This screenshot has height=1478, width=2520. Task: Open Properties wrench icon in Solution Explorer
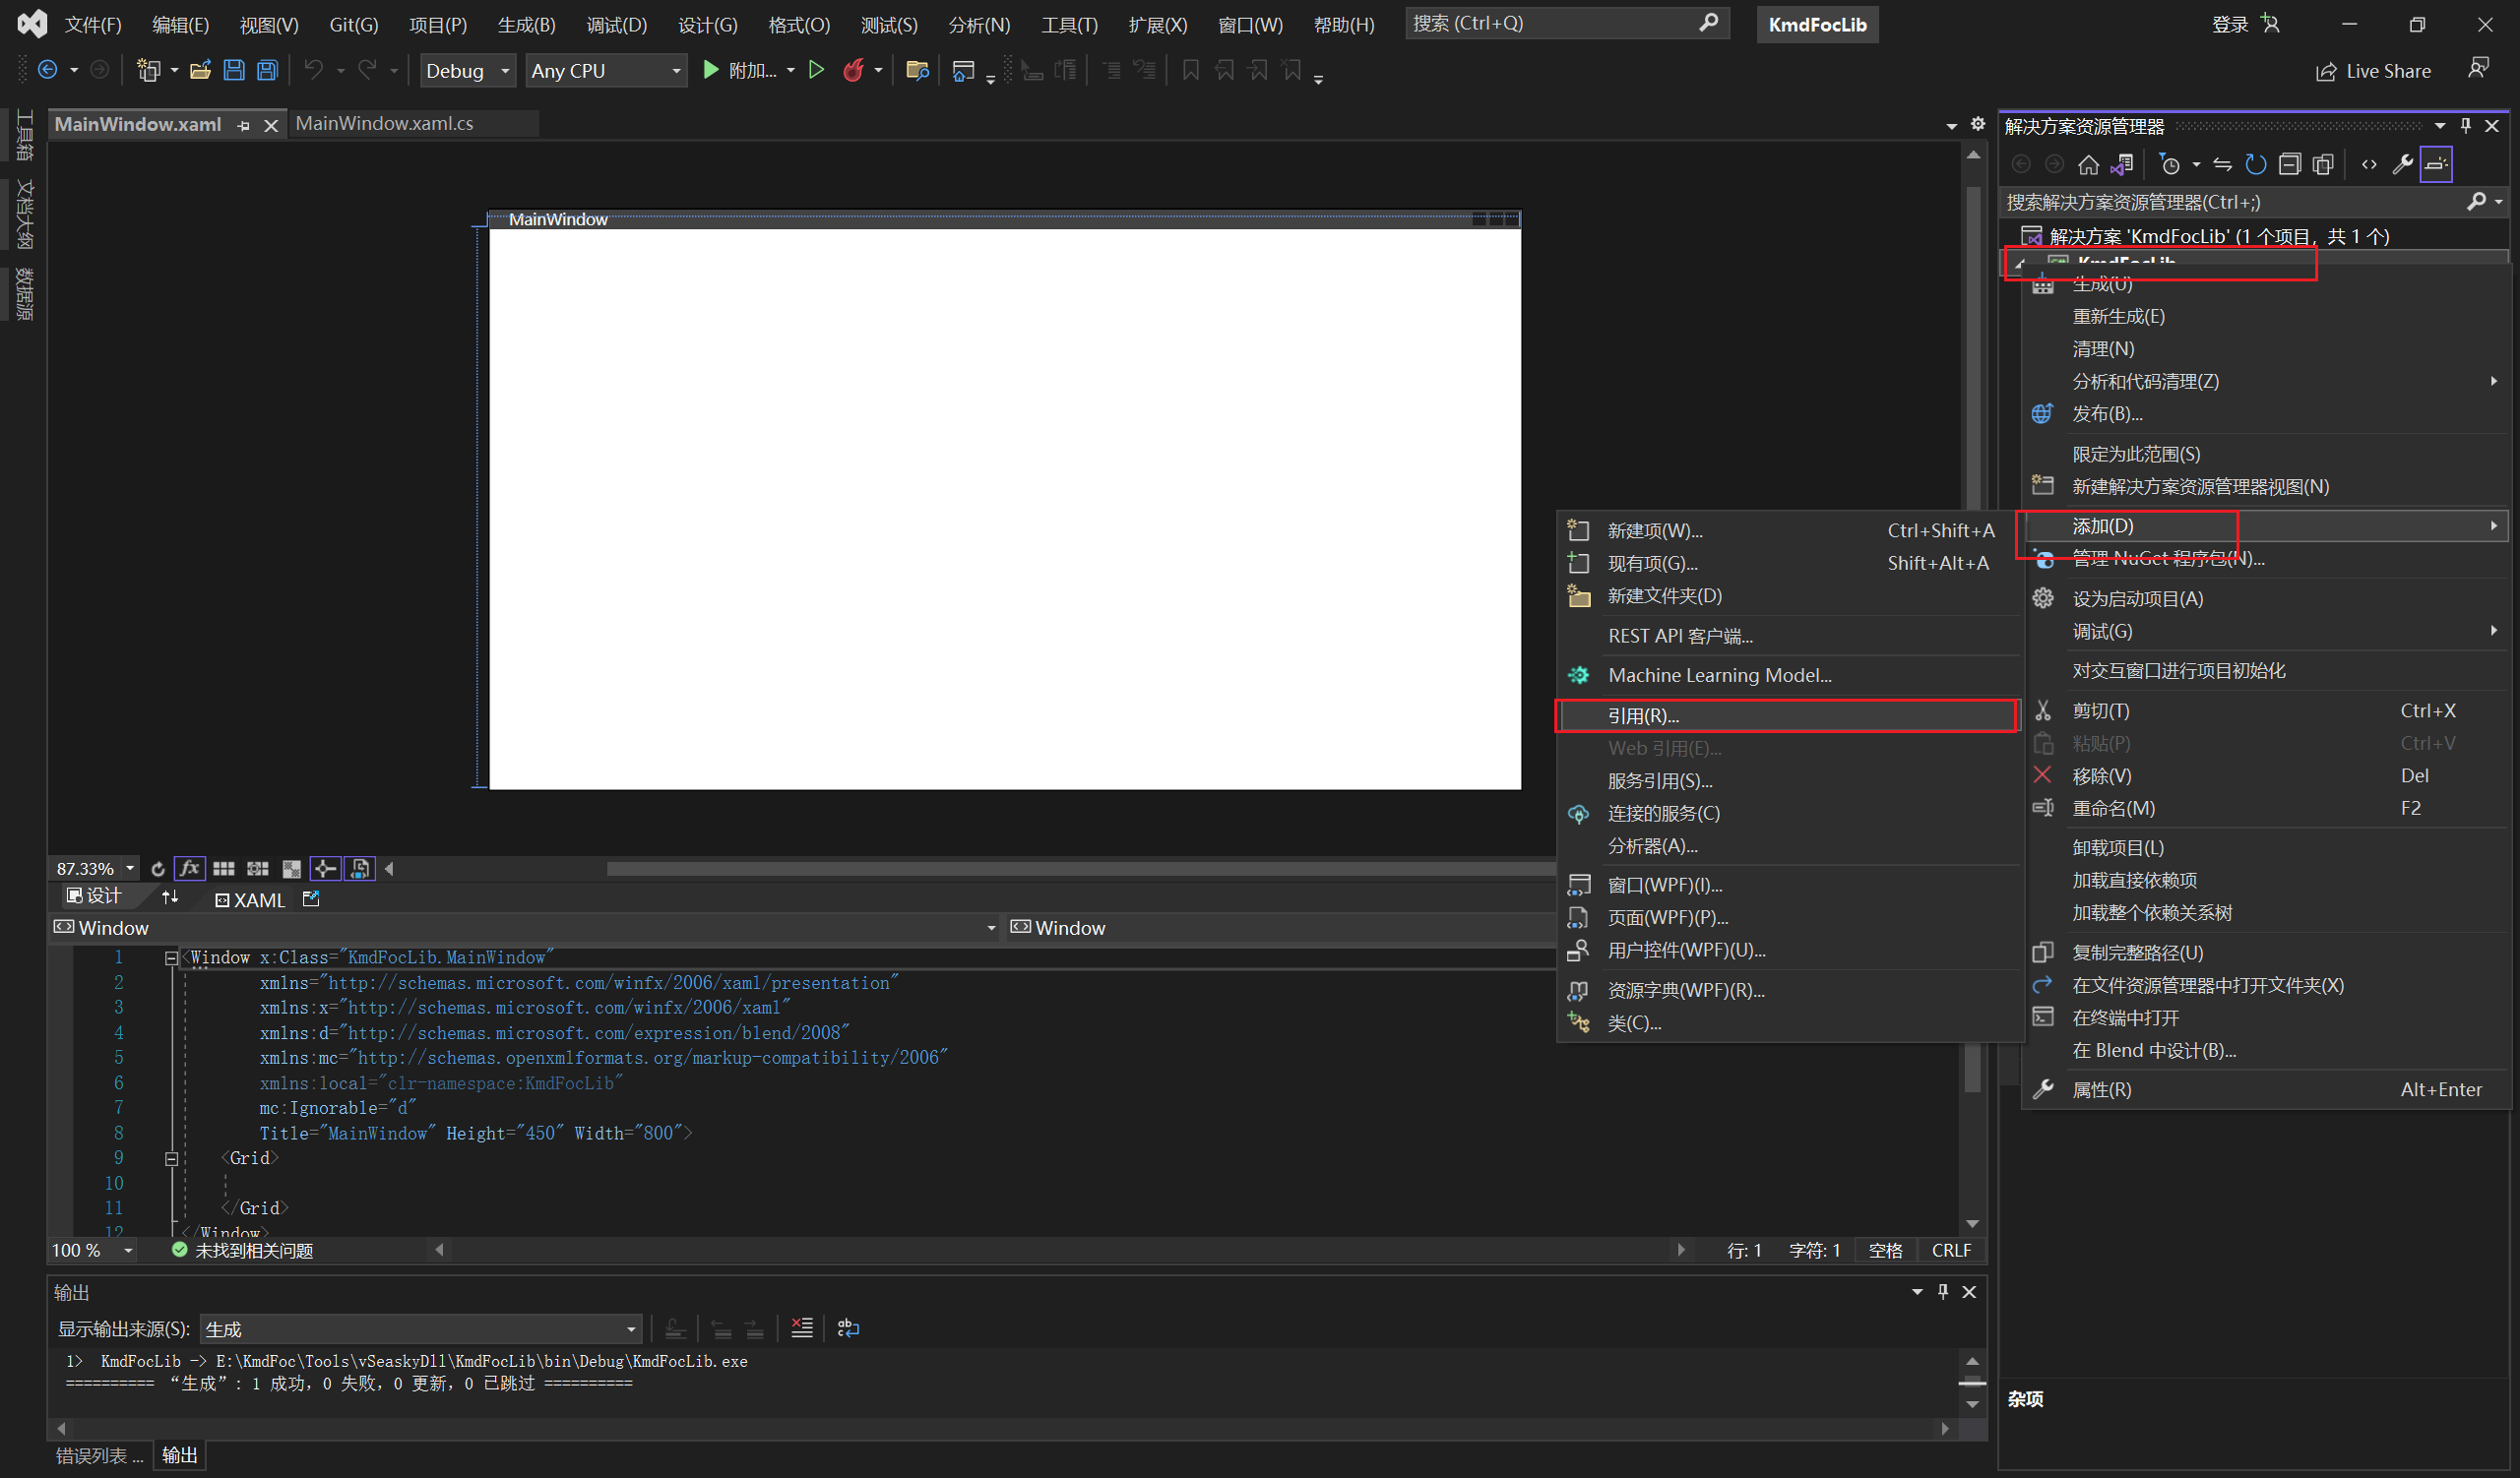[x=2402, y=165]
